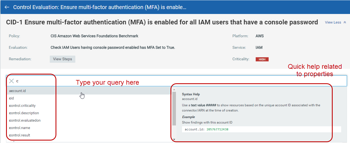Choose control.description from suggestions
350x143 pixels.
click(89, 113)
